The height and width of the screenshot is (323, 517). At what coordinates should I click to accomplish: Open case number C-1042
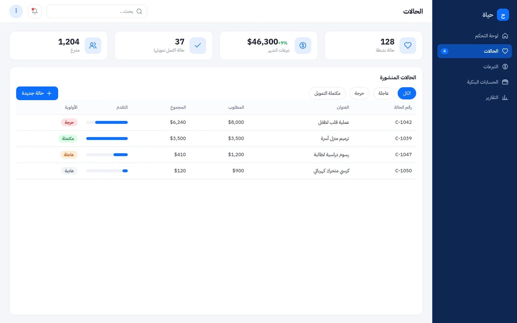tap(404, 122)
